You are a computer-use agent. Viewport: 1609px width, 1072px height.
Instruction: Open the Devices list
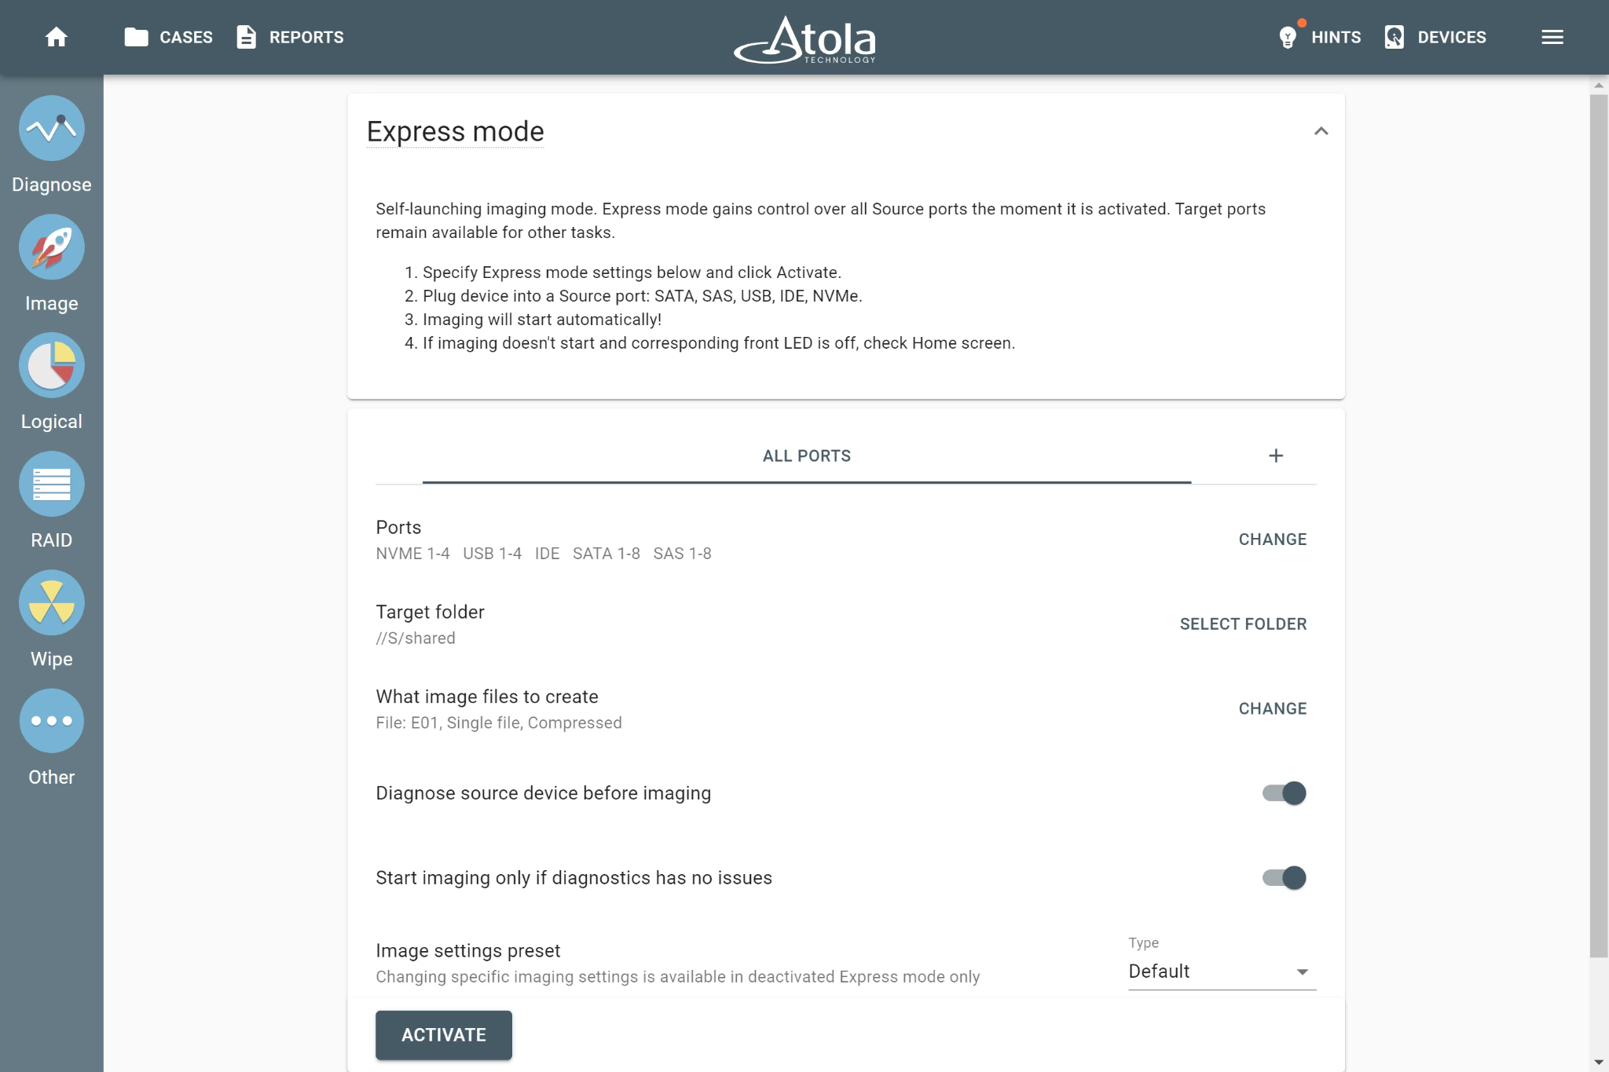click(1435, 37)
